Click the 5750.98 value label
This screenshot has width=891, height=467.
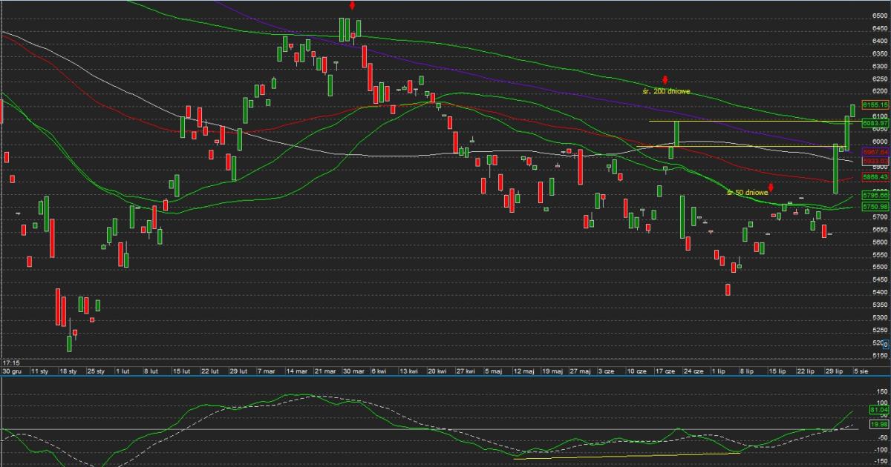click(x=875, y=206)
